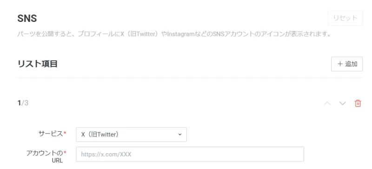Select the X（旧Twitter） text in the combo box
Viewport: 372px width, 169px height.
(x=100, y=135)
